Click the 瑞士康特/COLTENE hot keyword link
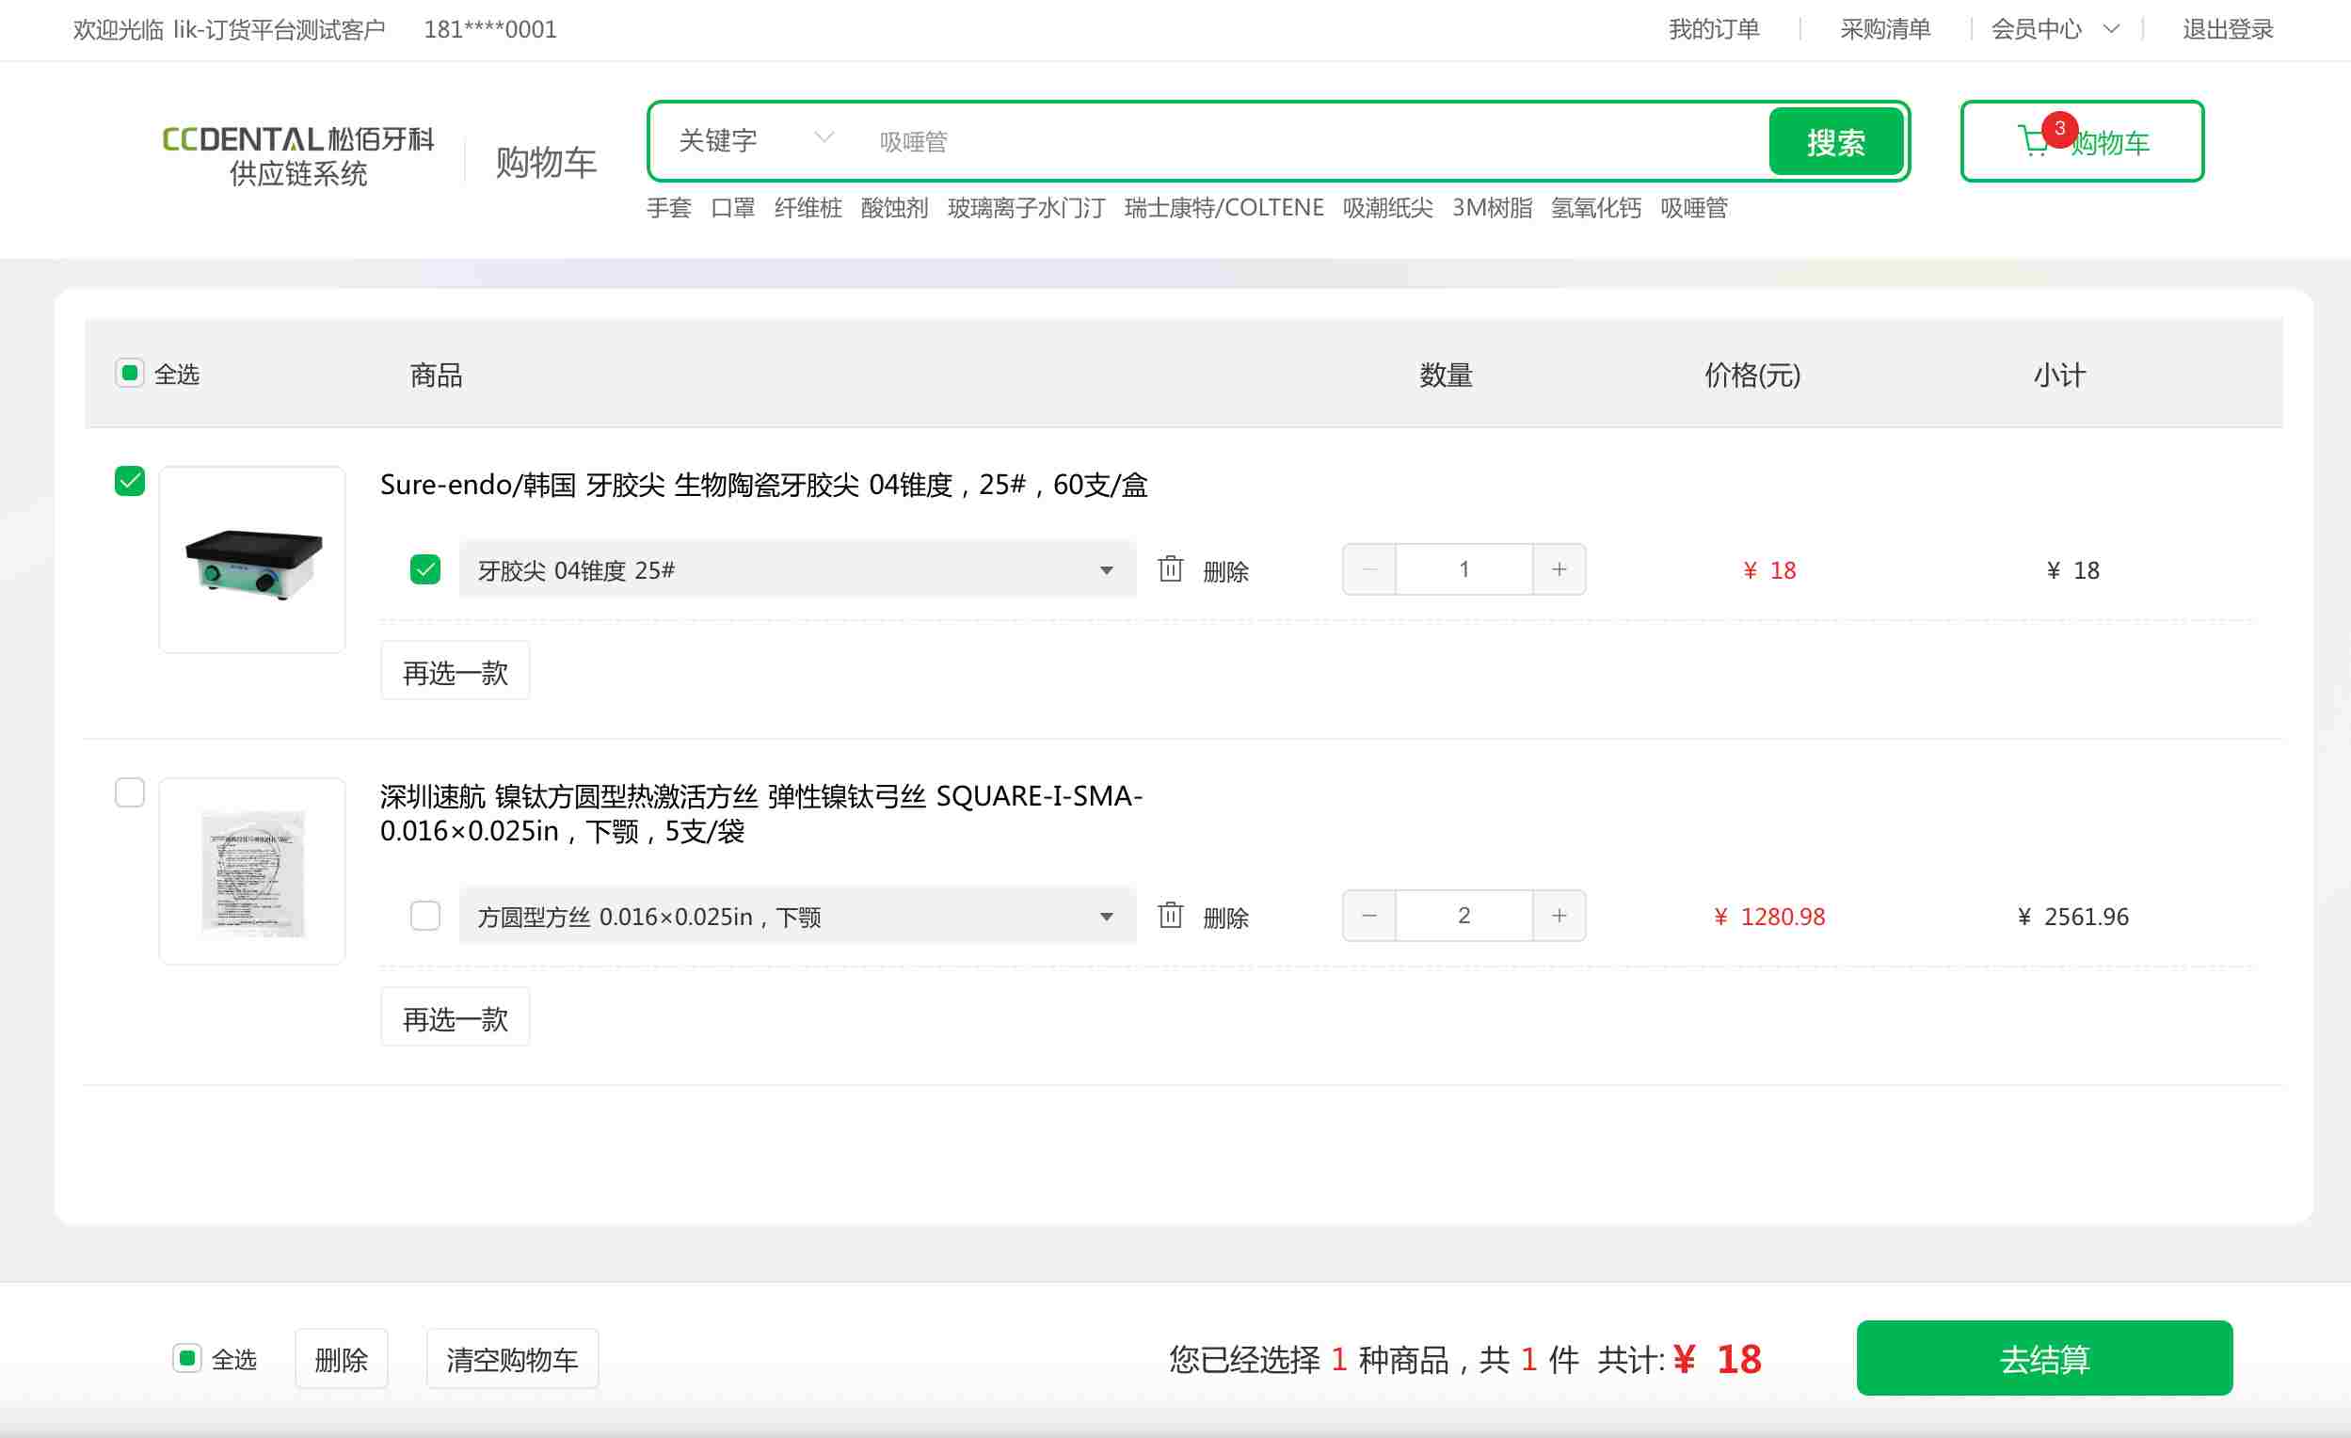 click(x=1223, y=208)
